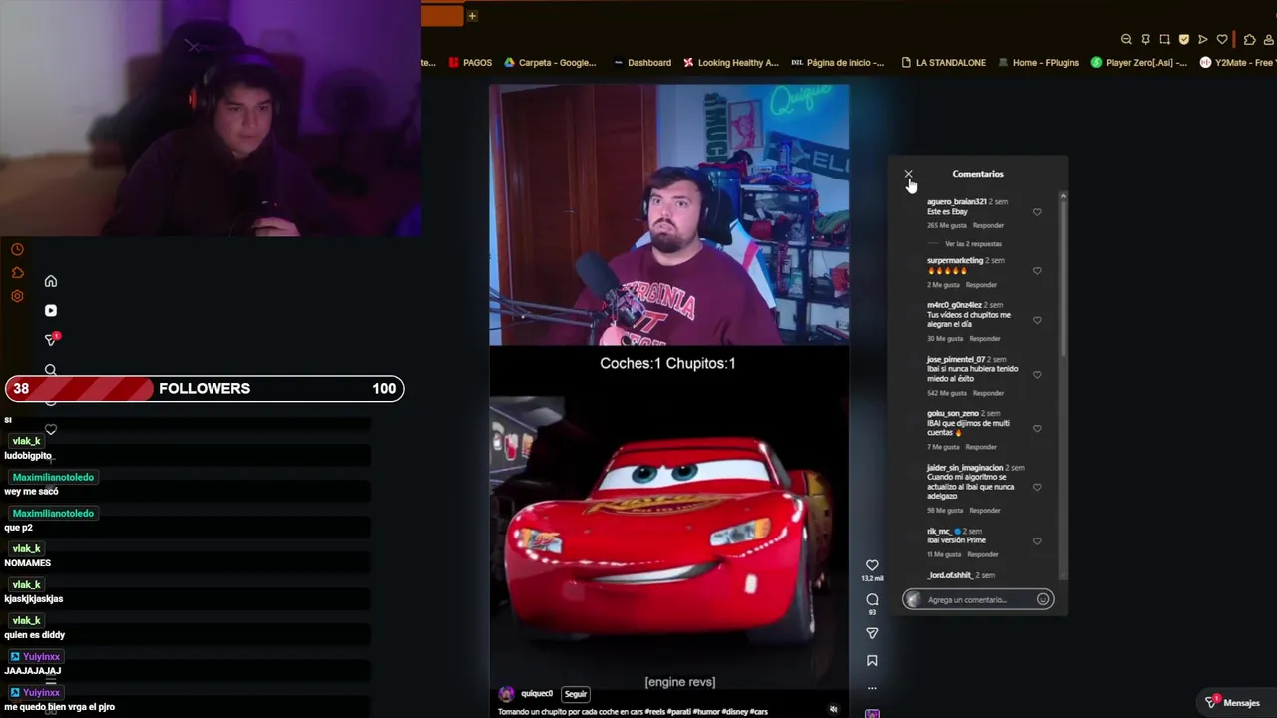Open quiquec0 username link

point(537,694)
